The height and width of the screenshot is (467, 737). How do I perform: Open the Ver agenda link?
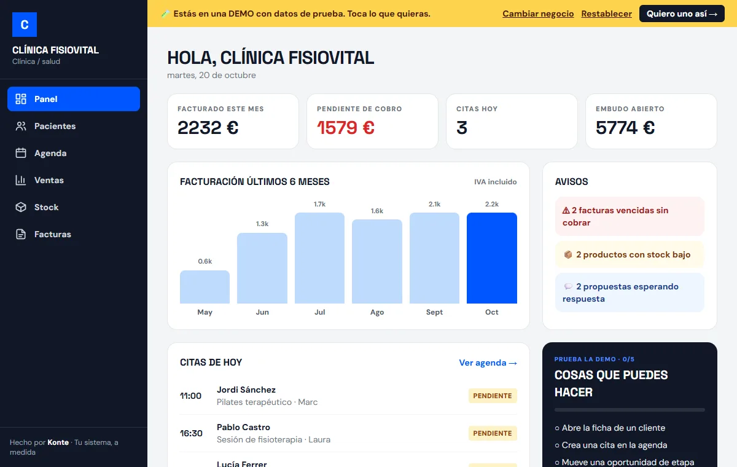(x=488, y=363)
